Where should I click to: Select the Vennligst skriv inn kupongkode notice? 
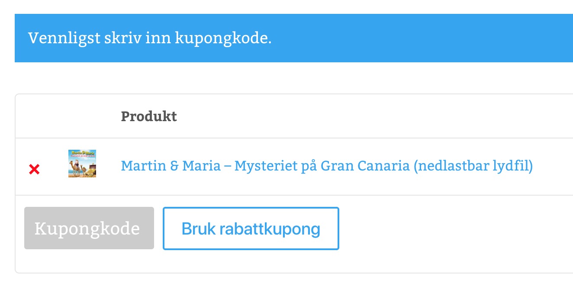[x=150, y=39]
